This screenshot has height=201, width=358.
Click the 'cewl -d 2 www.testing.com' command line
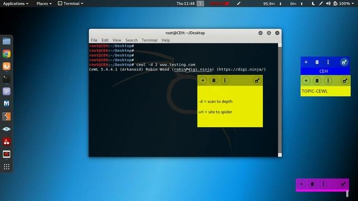166,65
